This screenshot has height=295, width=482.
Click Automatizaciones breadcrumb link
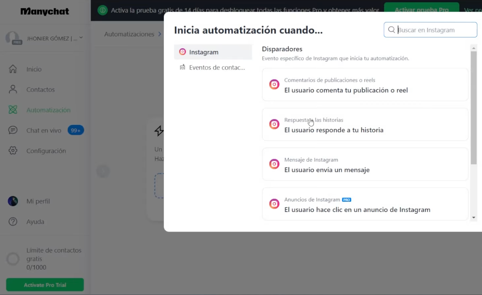tap(129, 34)
